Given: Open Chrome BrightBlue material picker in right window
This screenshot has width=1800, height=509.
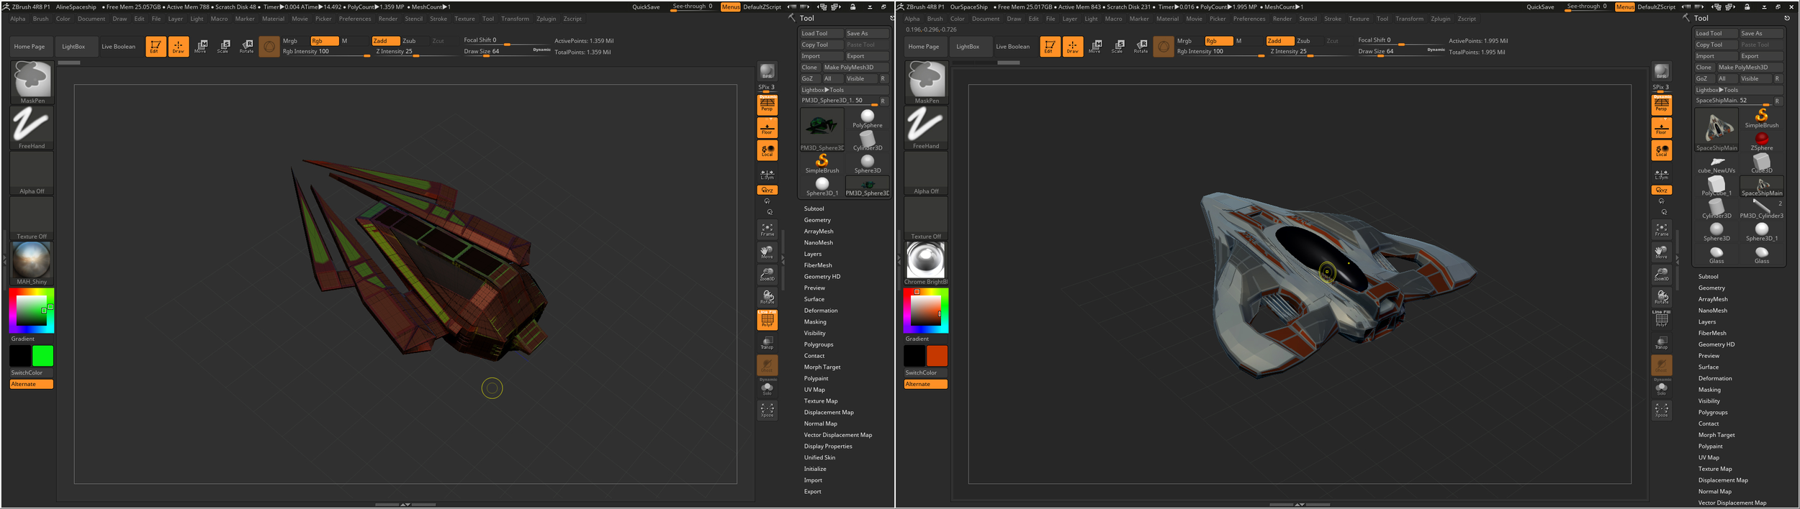Looking at the screenshot, I should point(926,264).
